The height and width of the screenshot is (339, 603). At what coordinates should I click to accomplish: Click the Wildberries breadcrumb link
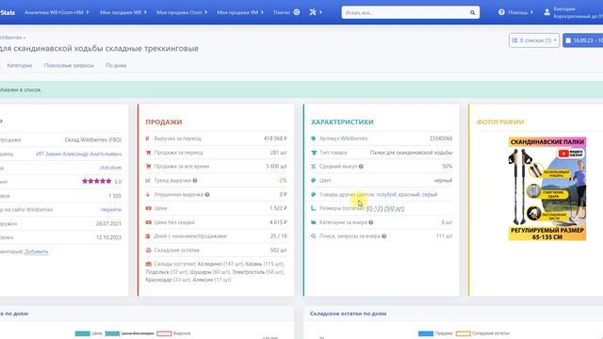pos(10,38)
